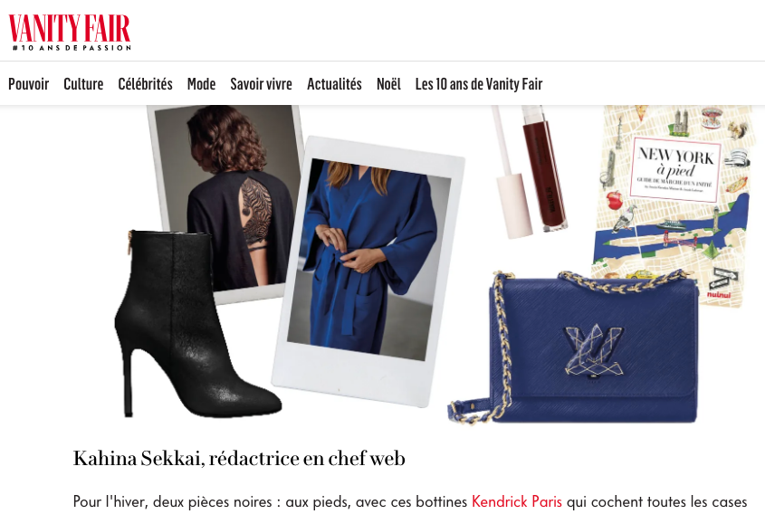Click the black high-heel boot image
Screen dimensions: 765x514
[x=196, y=324]
